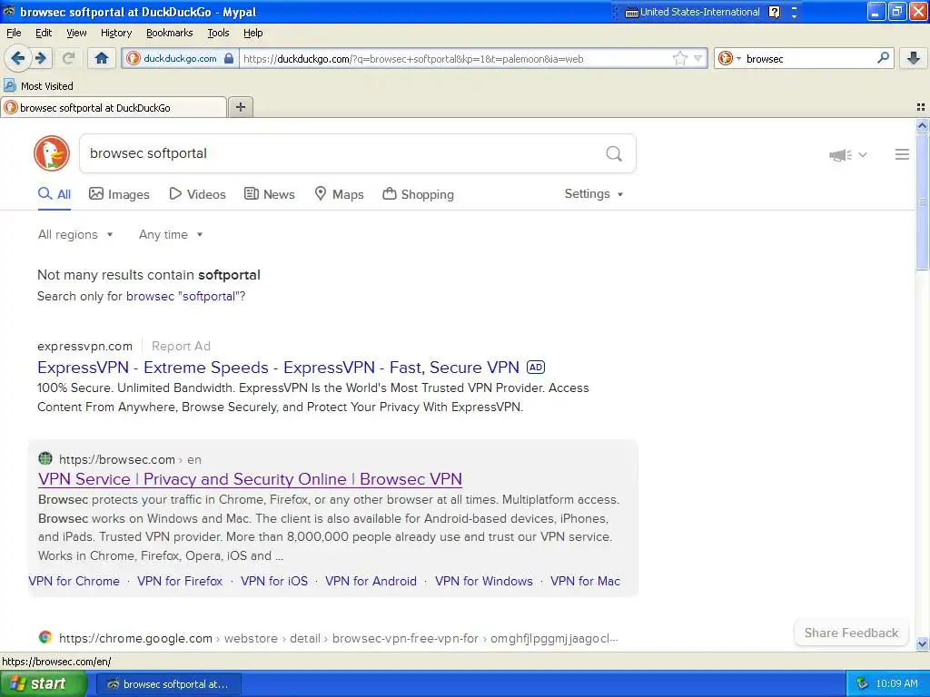Click the system tray network icon
This screenshot has height=697, width=930.
[862, 683]
